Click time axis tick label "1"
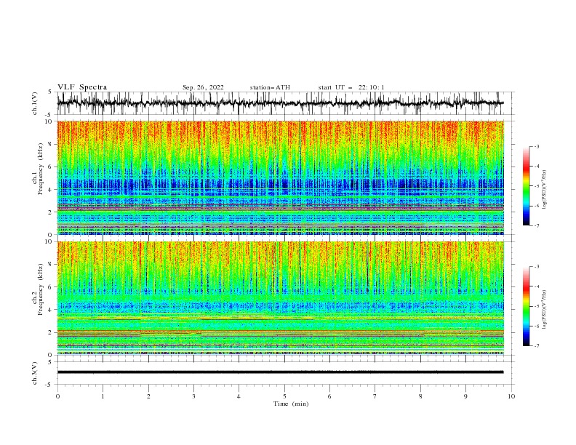The image size is (576, 445). pyautogui.click(x=103, y=396)
